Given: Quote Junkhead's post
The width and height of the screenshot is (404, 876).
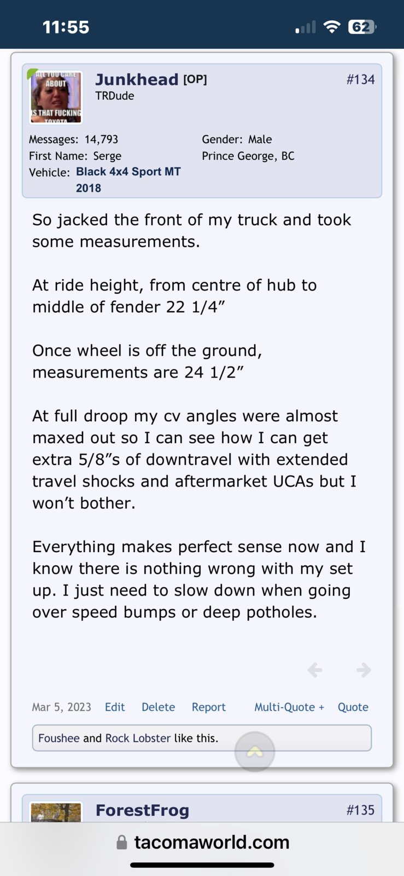Looking at the screenshot, I should pos(353,707).
